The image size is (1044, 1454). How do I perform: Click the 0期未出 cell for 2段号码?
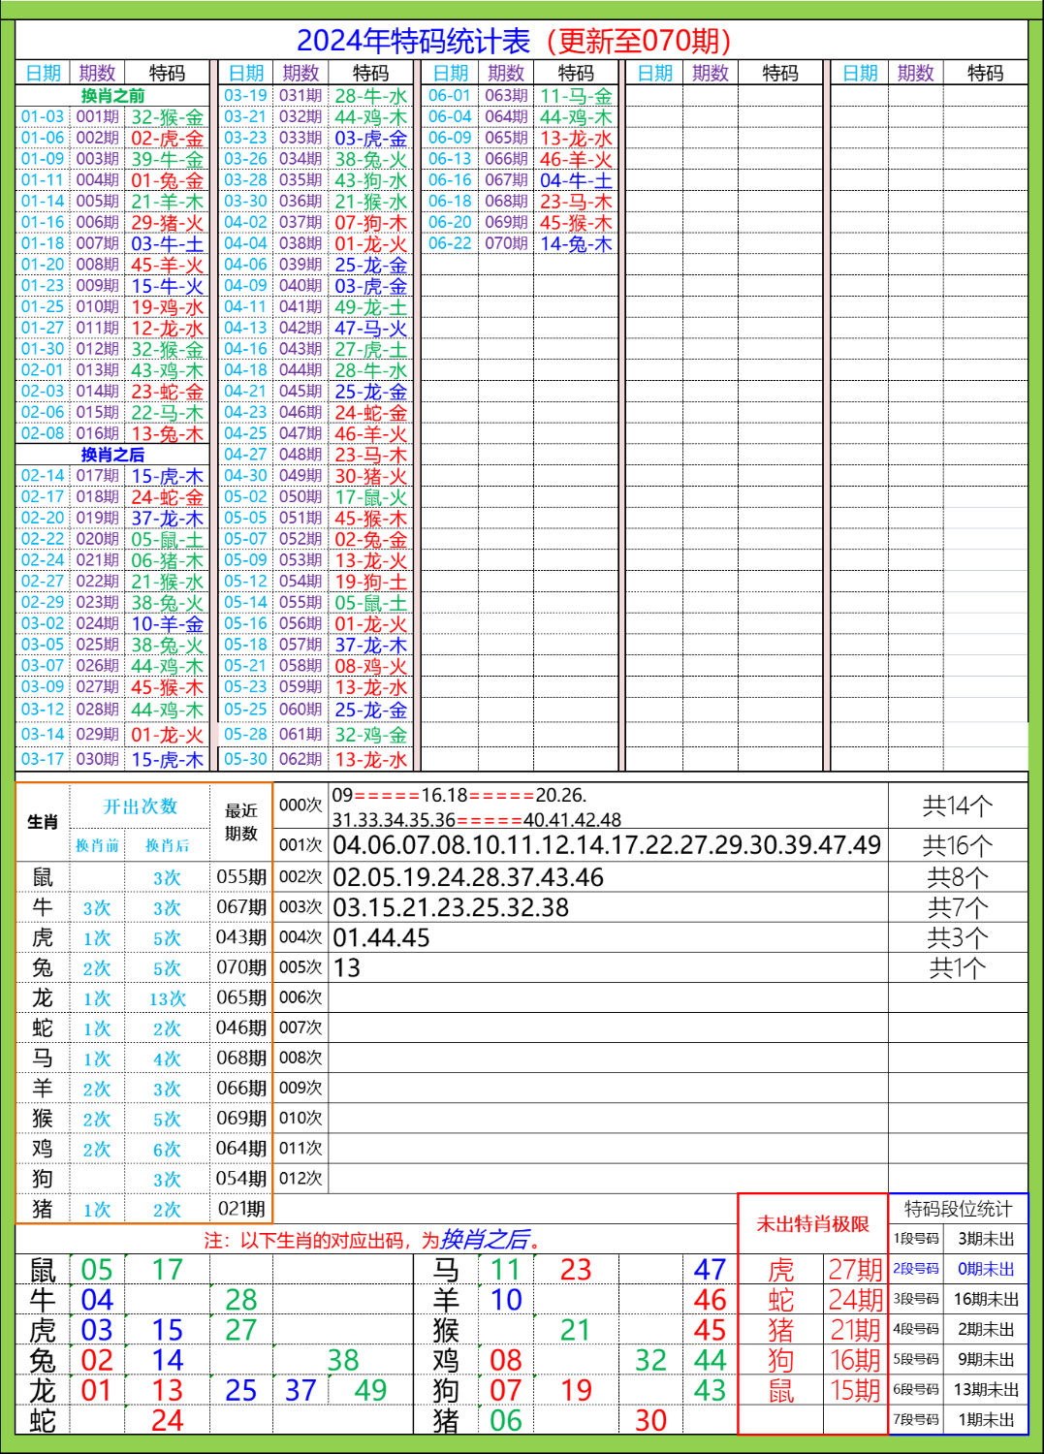pyautogui.click(x=986, y=1269)
